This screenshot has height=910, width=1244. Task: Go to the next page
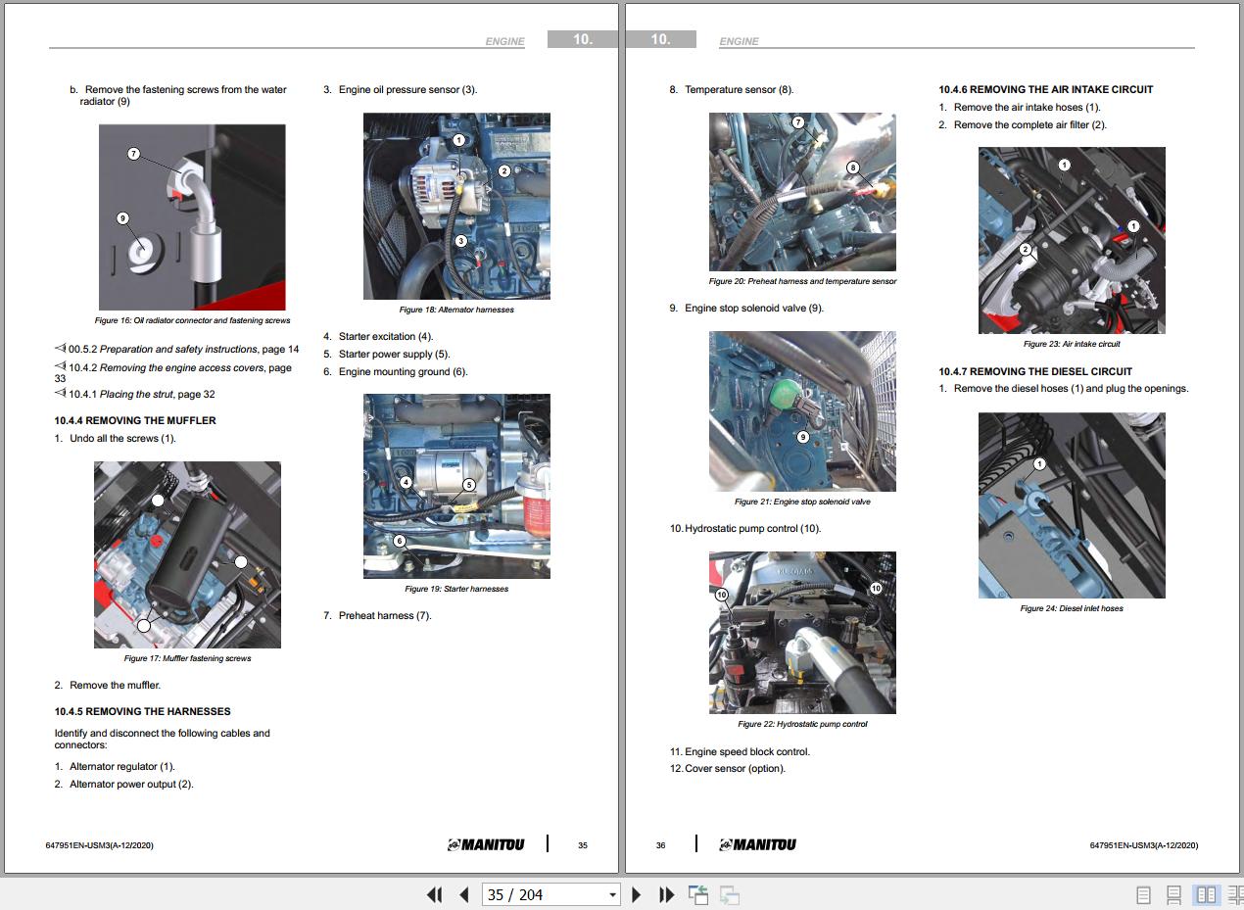pos(637,894)
